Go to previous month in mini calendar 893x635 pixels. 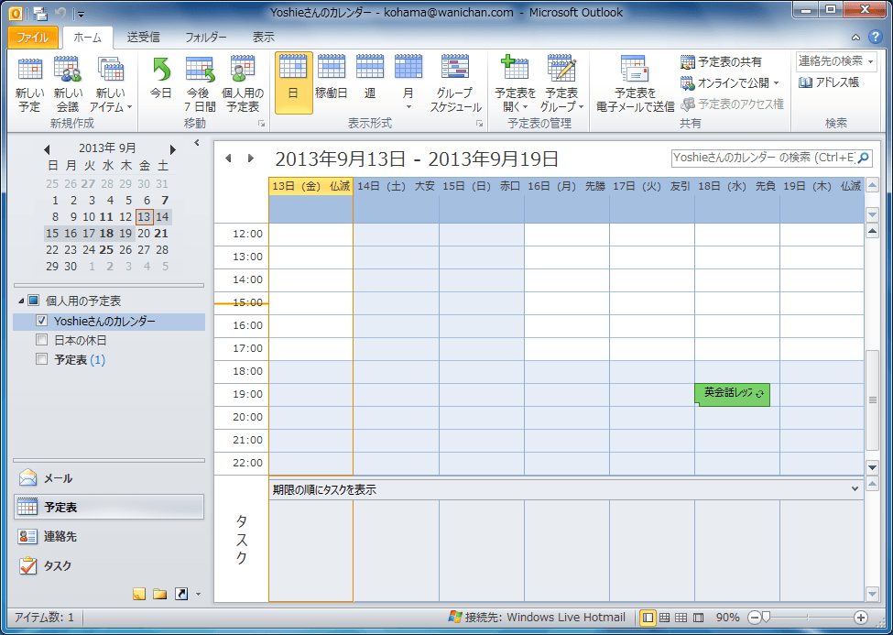47,150
